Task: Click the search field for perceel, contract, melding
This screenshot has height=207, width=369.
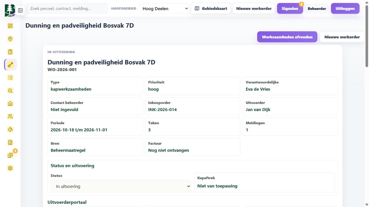Action: pos(67,8)
